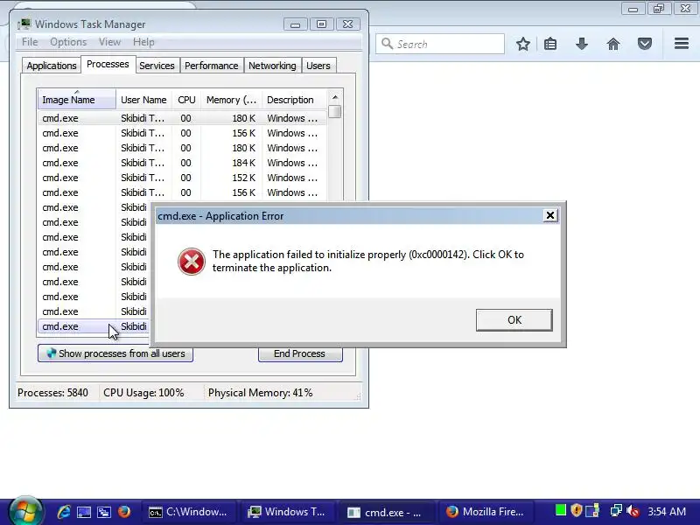The width and height of the screenshot is (700, 525).
Task: Open the cmd.exe error taskbar button
Action: click(x=385, y=513)
